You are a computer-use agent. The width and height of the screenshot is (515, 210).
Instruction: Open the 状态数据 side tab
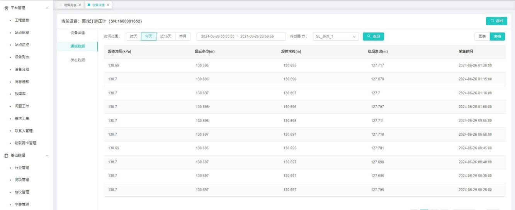coord(78,60)
